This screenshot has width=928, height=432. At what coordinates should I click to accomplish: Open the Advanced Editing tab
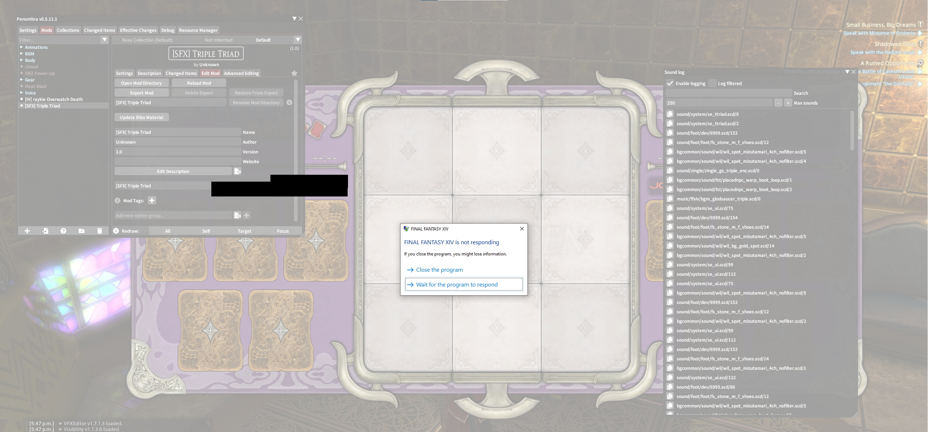click(241, 73)
